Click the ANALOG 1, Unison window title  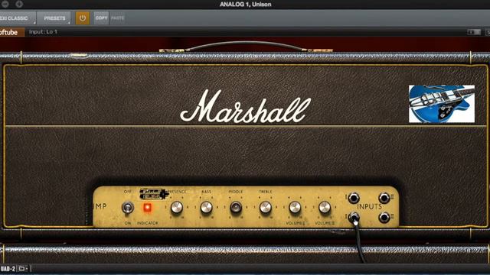click(x=245, y=5)
